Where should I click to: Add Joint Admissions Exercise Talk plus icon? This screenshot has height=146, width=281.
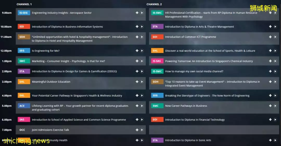pos(137,130)
